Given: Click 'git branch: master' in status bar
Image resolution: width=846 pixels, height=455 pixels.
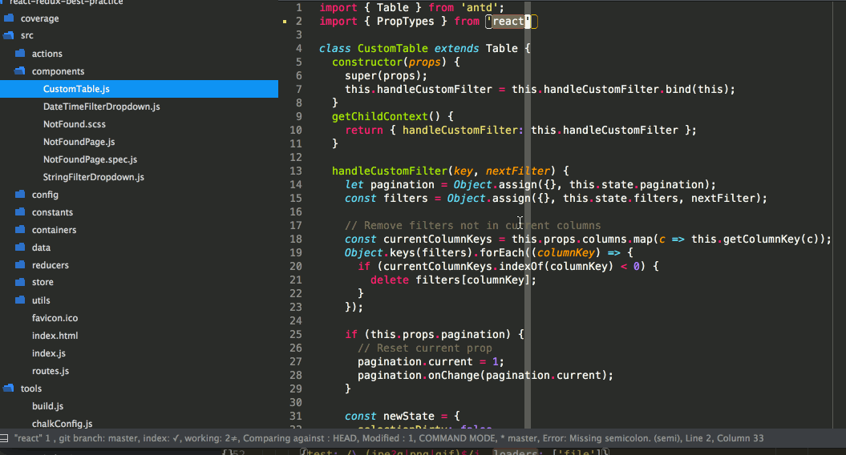Looking at the screenshot, I should pyautogui.click(x=96, y=438).
